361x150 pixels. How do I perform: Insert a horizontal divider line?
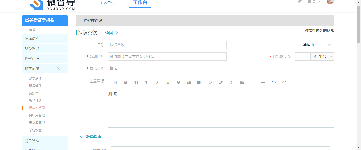[263, 82]
